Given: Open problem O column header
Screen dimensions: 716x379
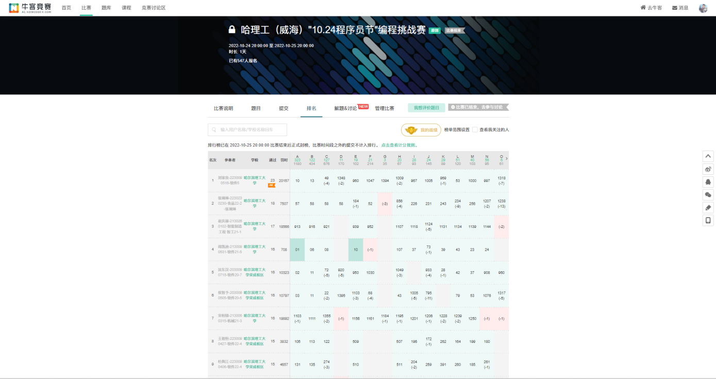Looking at the screenshot, I should (502, 160).
